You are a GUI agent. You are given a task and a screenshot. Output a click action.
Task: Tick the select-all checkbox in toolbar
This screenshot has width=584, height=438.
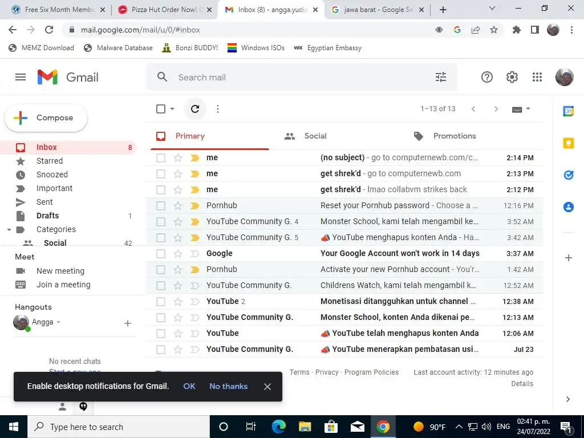point(161,109)
